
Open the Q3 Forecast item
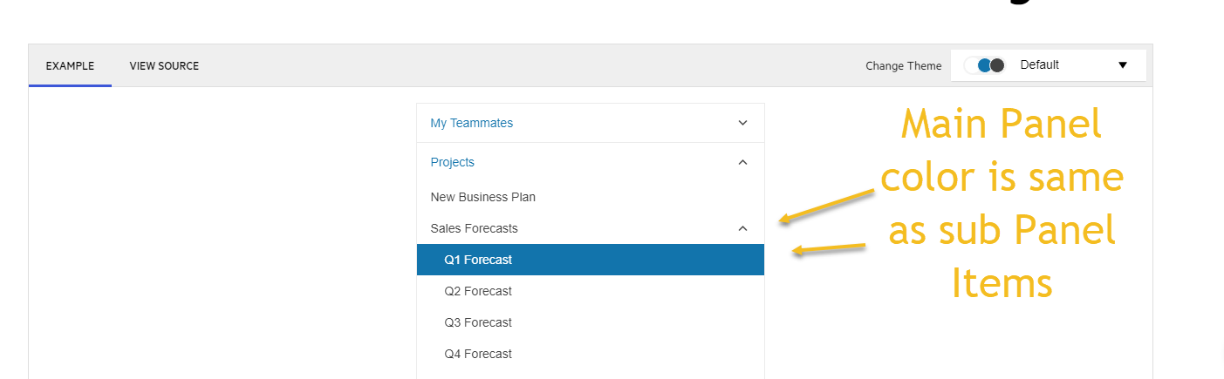[x=478, y=322]
